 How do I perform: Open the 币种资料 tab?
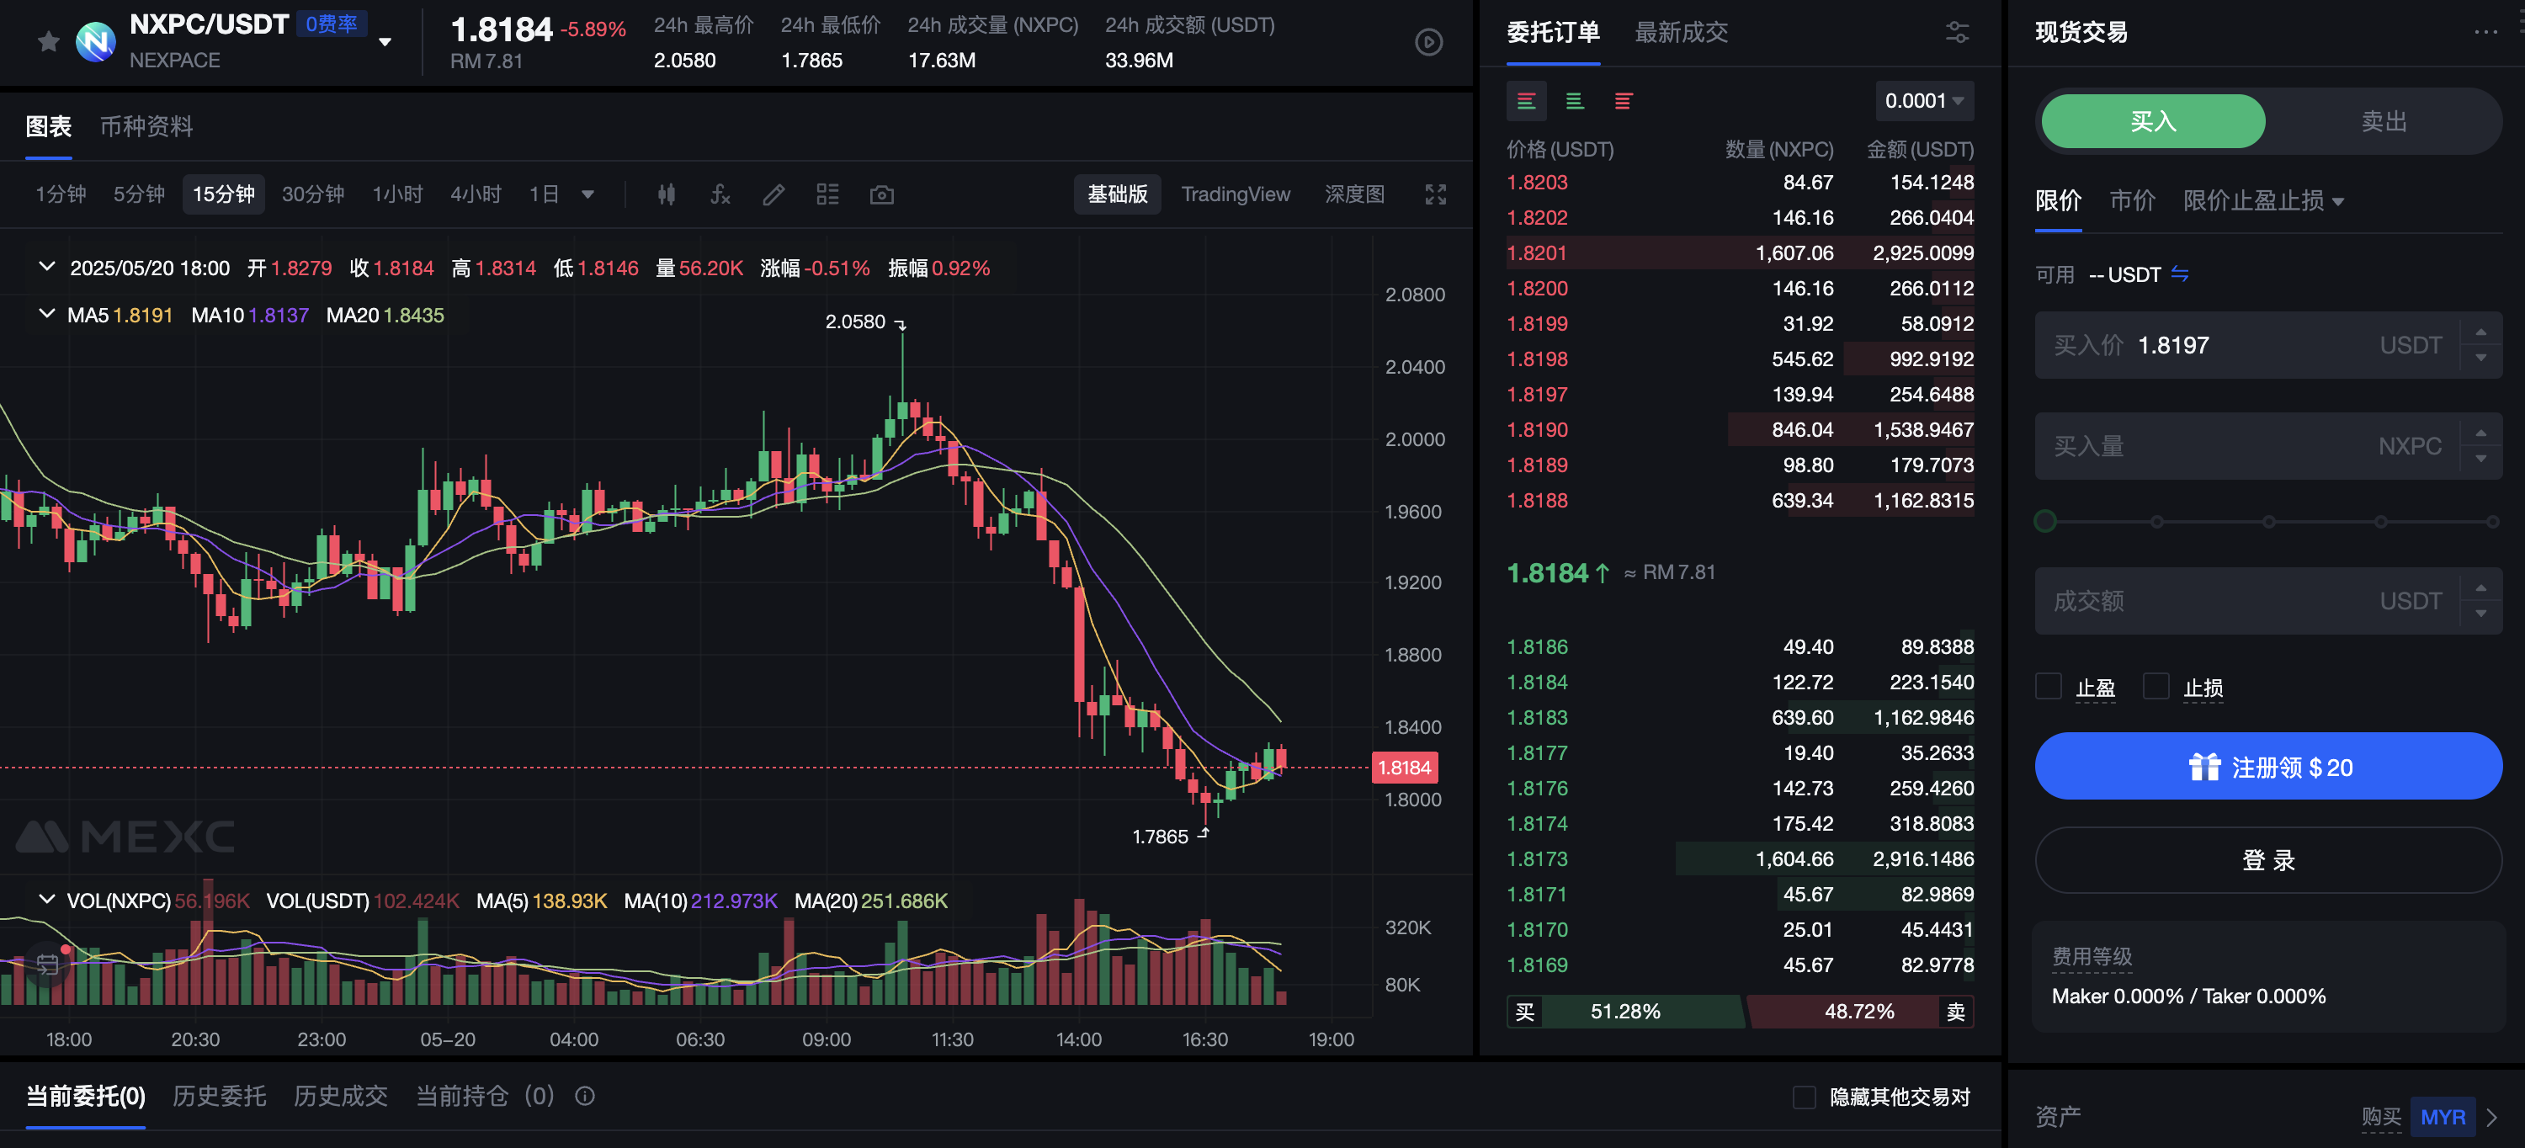pyautogui.click(x=146, y=126)
